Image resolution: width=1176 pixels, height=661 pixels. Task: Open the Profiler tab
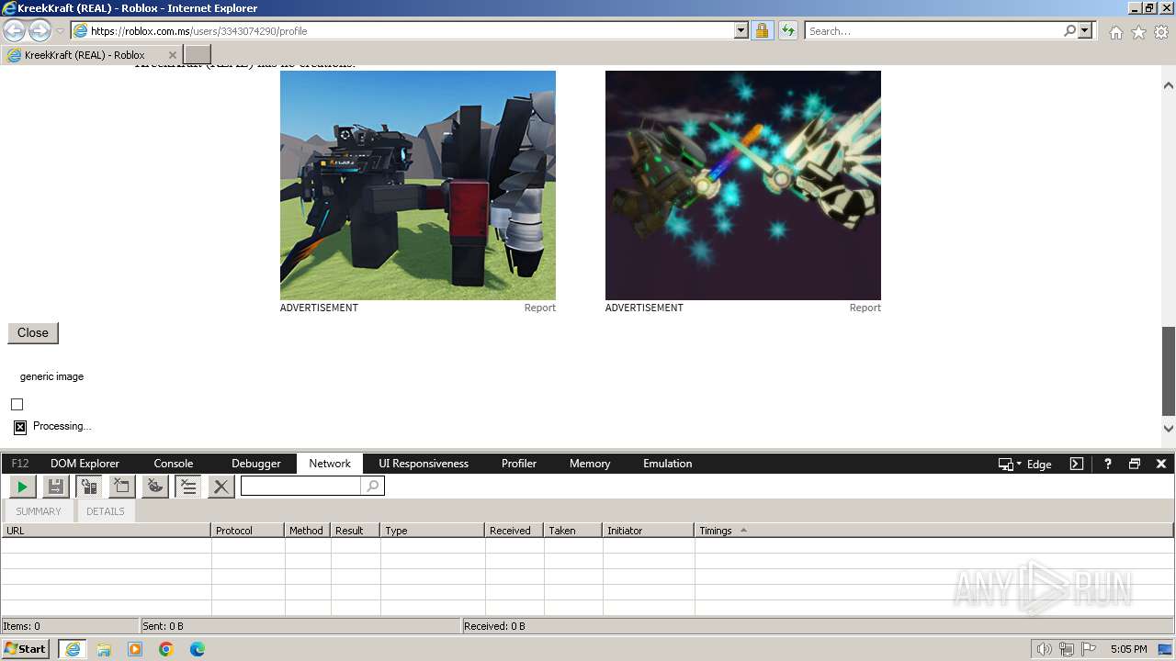519,464
